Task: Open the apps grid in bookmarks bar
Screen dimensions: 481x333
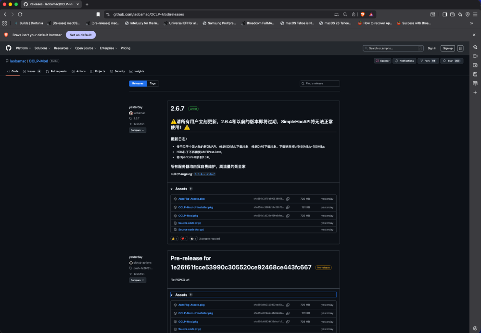Action: (5, 23)
